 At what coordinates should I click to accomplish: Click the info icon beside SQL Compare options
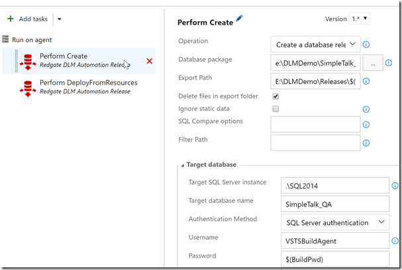pyautogui.click(x=366, y=124)
